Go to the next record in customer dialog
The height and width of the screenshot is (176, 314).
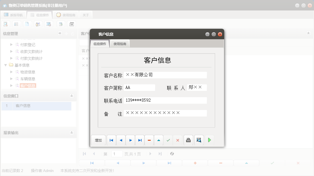point(130,140)
